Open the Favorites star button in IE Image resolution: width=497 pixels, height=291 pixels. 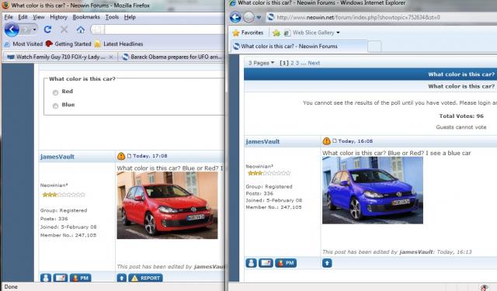pos(248,33)
